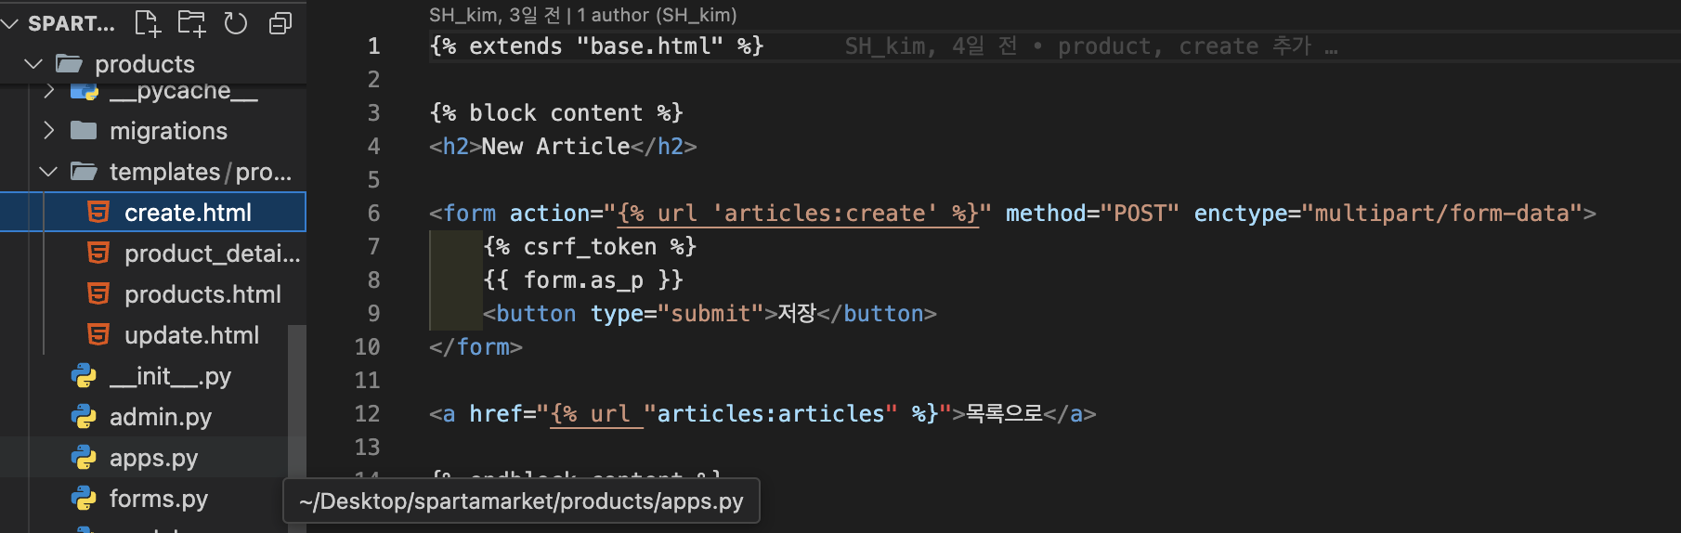Viewport: 1681px width, 533px height.
Task: Click the HTML5 icon beside update.html
Action: 98,335
